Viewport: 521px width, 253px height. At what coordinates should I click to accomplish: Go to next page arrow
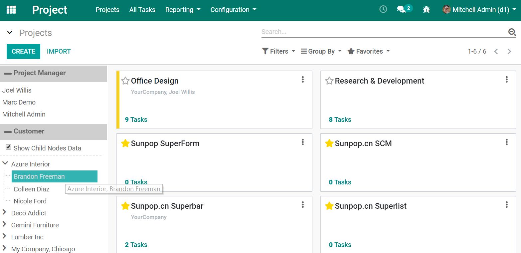click(509, 51)
